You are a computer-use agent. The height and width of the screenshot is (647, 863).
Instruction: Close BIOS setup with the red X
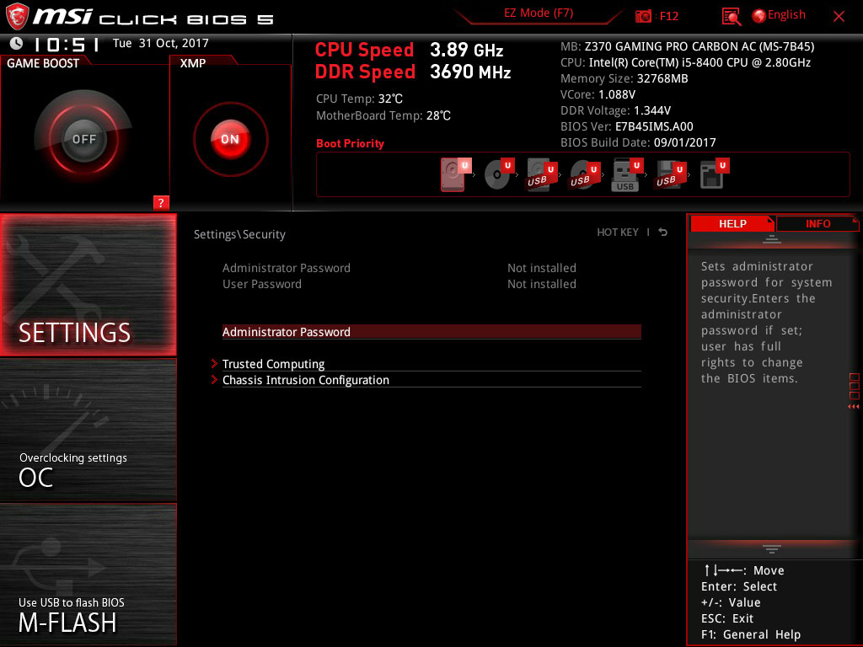839,17
